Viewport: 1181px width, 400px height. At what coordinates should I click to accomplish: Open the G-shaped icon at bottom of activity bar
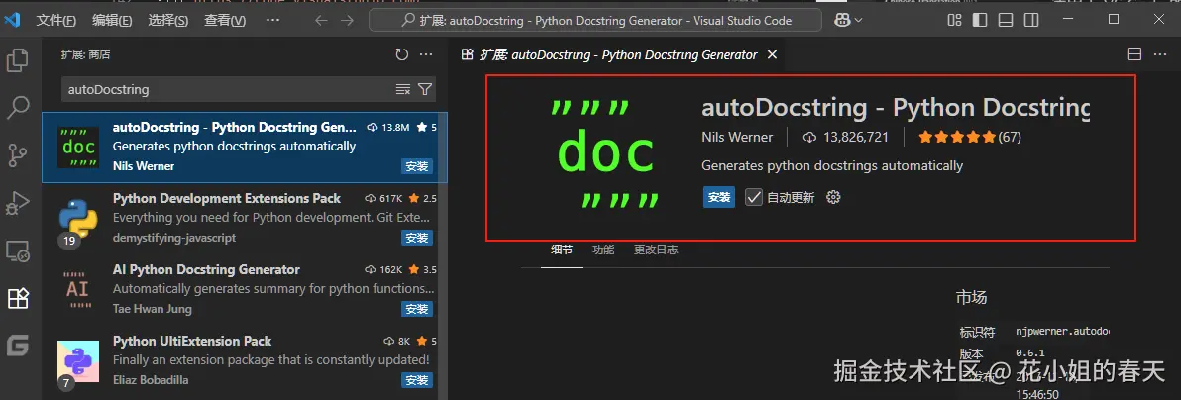(x=17, y=346)
